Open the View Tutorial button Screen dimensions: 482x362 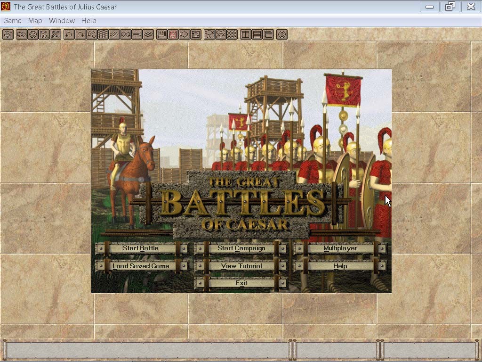[x=241, y=266]
